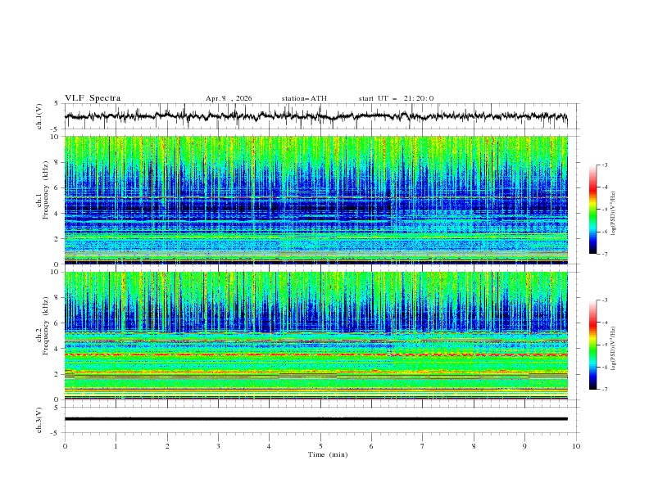Select the log(PSD) label on the upper color bar
Screen dimensions: 649x501
(613, 213)
